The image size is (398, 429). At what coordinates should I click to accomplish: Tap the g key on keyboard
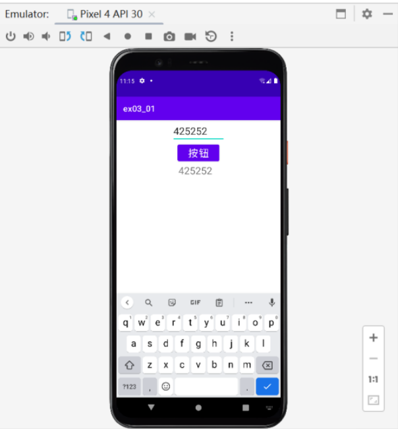coord(198,343)
